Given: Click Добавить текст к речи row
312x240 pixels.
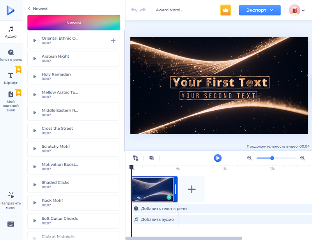Looking at the screenshot, I should [x=164, y=208].
